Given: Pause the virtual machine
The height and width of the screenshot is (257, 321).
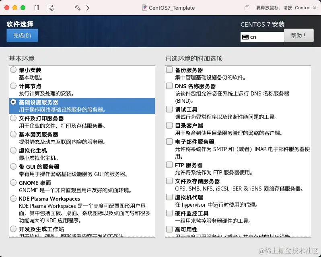Looking at the screenshot, I should pos(37,8).
